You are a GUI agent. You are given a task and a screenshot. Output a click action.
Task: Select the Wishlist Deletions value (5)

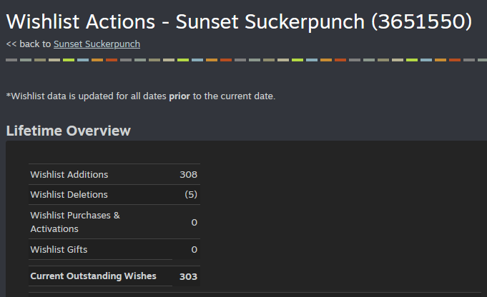191,194
